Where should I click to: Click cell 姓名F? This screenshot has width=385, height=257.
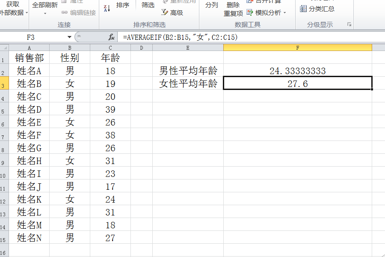(x=29, y=134)
